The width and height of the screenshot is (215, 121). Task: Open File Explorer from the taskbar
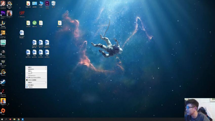coord(14,119)
